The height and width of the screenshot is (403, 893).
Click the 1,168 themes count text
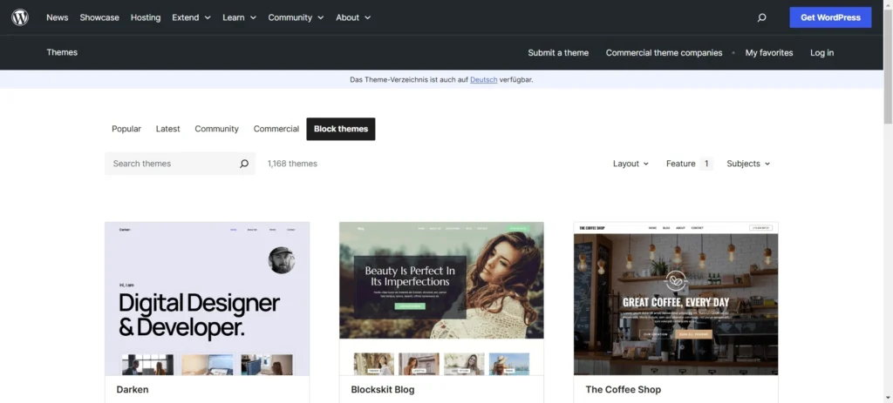pyautogui.click(x=292, y=164)
